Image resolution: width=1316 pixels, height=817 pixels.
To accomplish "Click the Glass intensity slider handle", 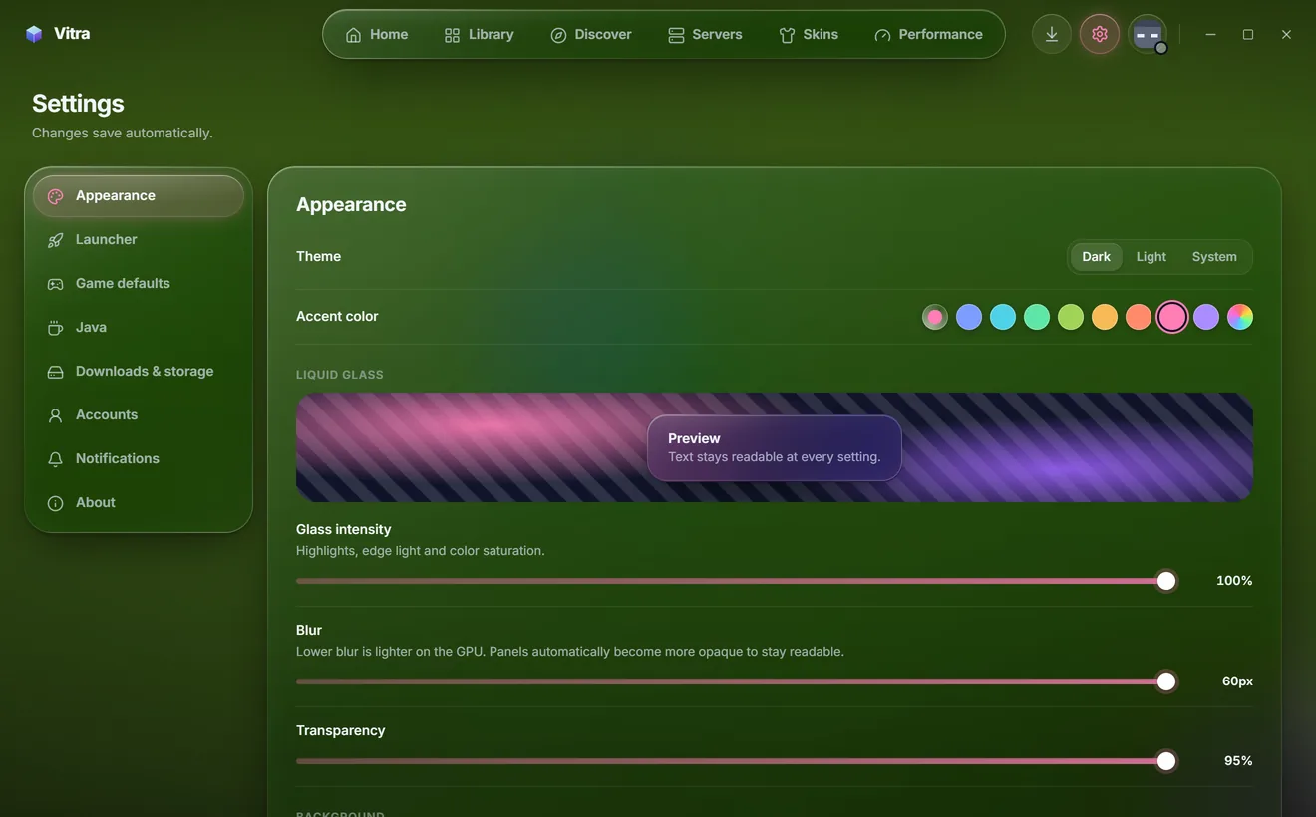I will pos(1166,581).
